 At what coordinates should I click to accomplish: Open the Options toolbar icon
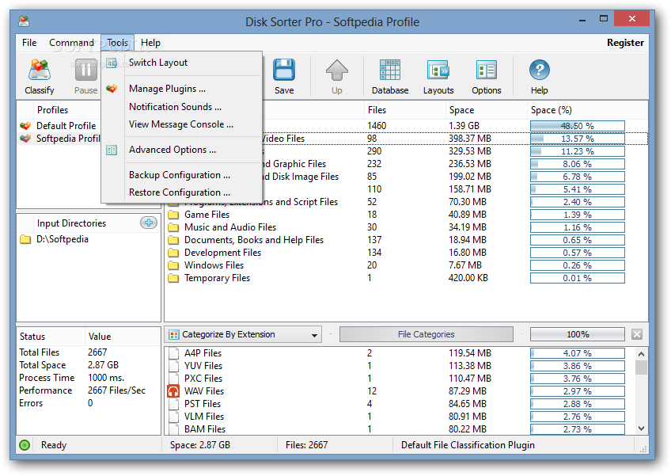pyautogui.click(x=486, y=70)
